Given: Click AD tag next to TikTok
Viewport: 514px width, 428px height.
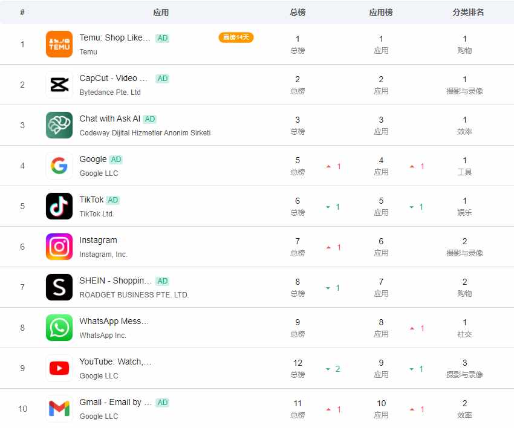Looking at the screenshot, I should click(112, 200).
